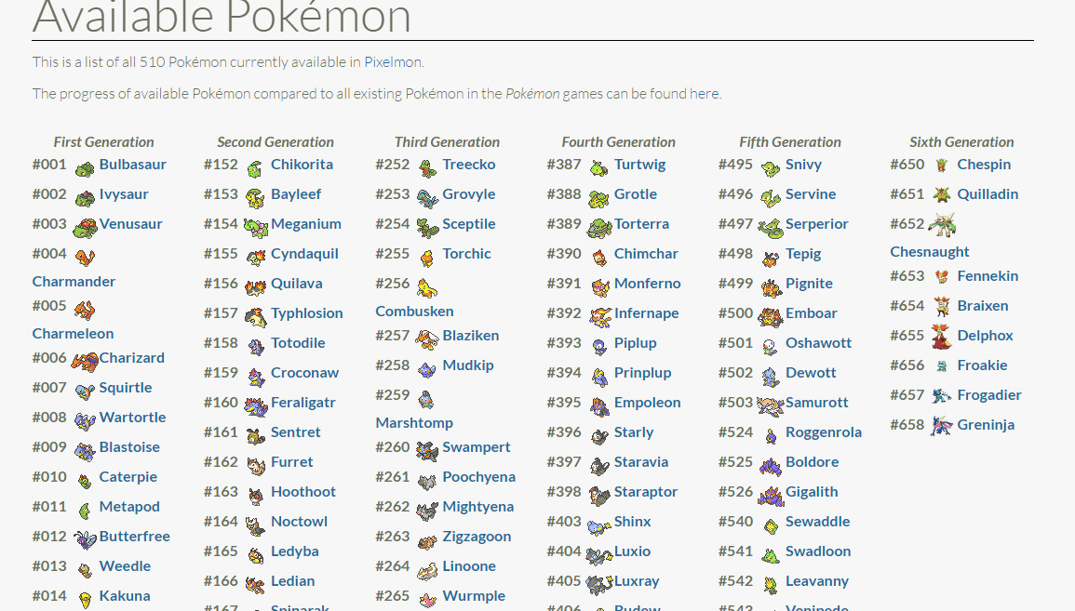Image resolution: width=1075 pixels, height=611 pixels.
Task: Click the Piplup sprite icon
Action: (598, 347)
